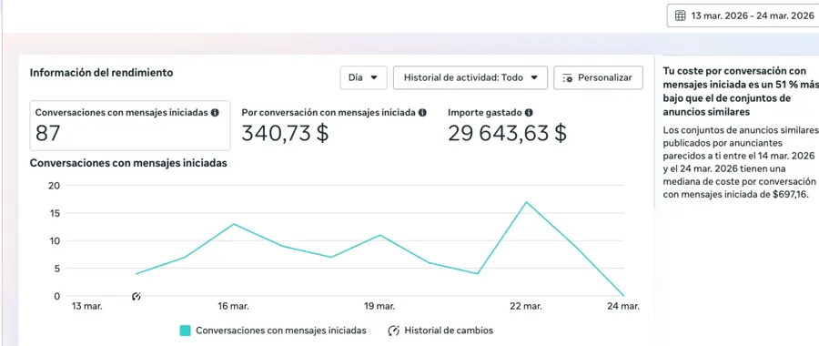Click the arrow on Historial de actividad selector

(x=534, y=78)
